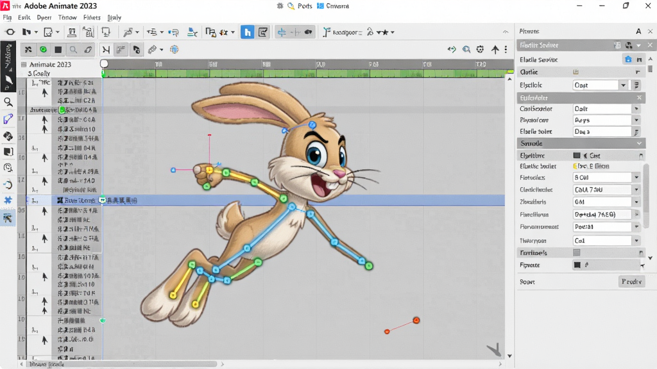Click the green circle icon in timeline toolbar
Viewport: 657px width, 369px height.
click(x=43, y=49)
